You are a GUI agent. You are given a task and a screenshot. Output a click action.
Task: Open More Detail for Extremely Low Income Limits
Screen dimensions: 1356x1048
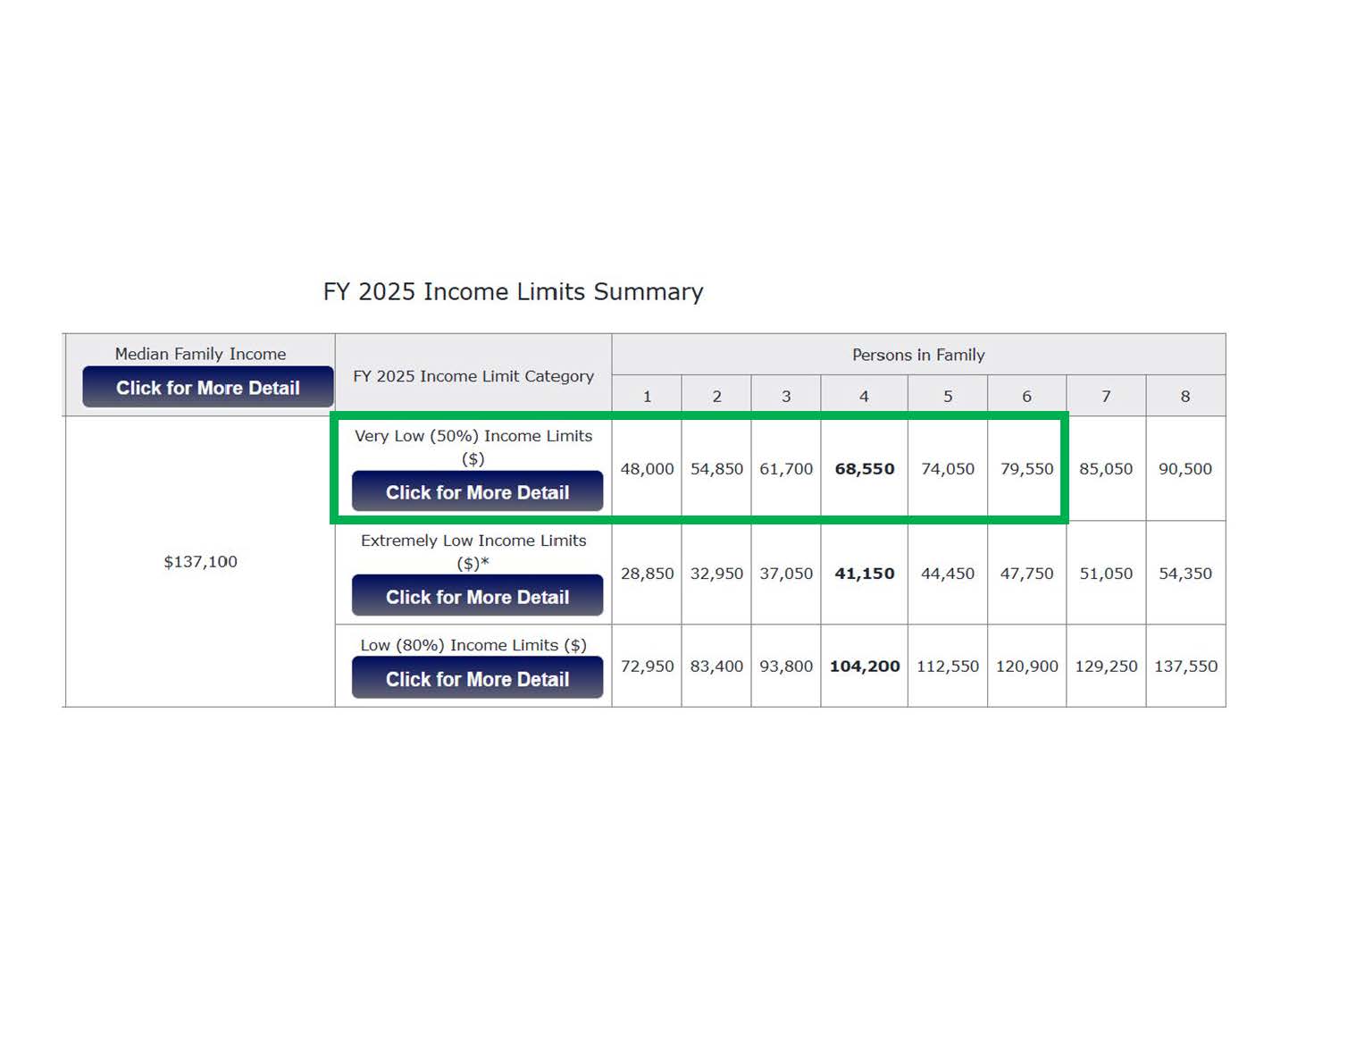(477, 597)
